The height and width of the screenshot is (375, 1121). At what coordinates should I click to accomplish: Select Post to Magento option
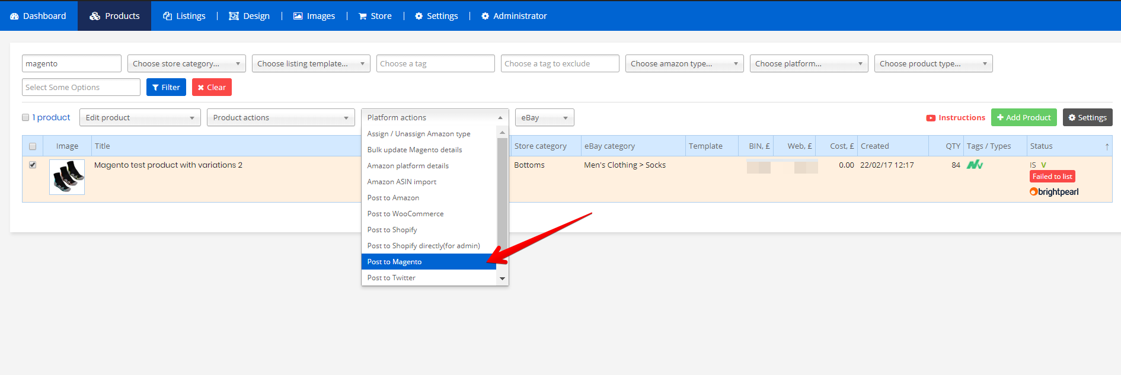tap(429, 262)
